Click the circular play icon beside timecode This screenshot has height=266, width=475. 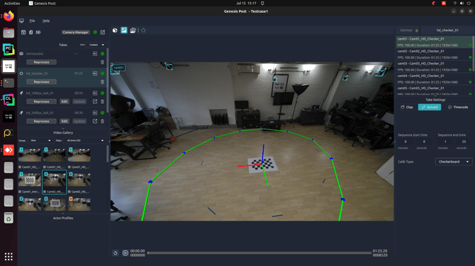tap(125, 253)
